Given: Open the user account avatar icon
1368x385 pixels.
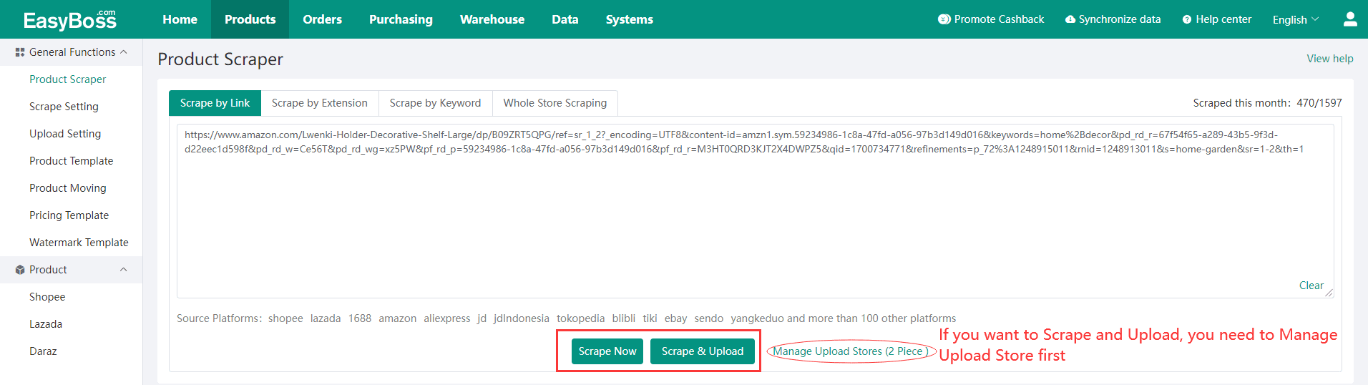Looking at the screenshot, I should pyautogui.click(x=1350, y=19).
